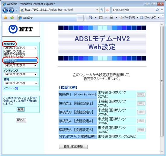The width and height of the screenshot is (166, 156).
Task: Maximize the Internet Explorer window
Action: pos(154,4)
